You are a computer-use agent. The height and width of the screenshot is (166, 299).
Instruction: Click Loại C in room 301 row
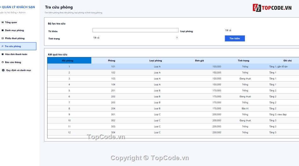tap(157, 115)
